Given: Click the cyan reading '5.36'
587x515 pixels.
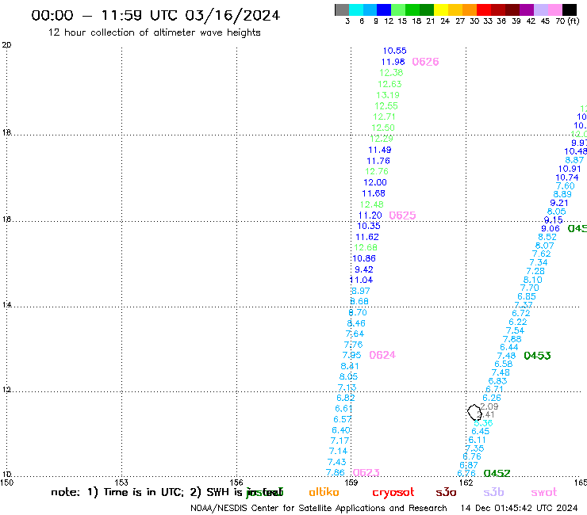Looking at the screenshot, I should [483, 423].
